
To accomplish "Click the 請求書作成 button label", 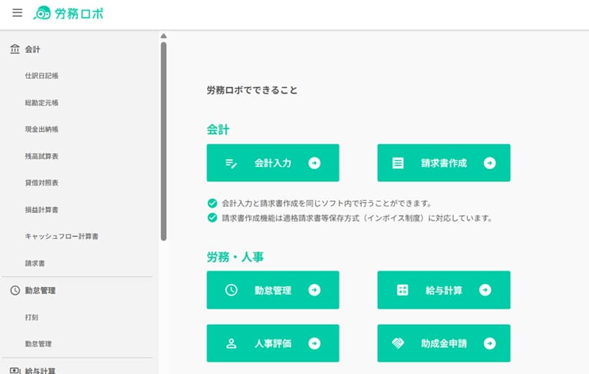I will 444,163.
